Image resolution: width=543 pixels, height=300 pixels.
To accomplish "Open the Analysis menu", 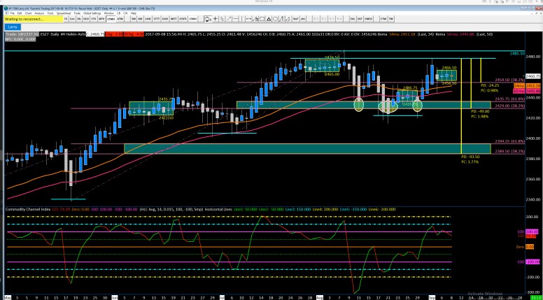I will click(x=38, y=13).
